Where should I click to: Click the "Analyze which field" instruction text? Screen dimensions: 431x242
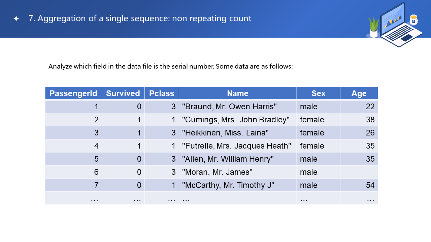[x=171, y=66]
